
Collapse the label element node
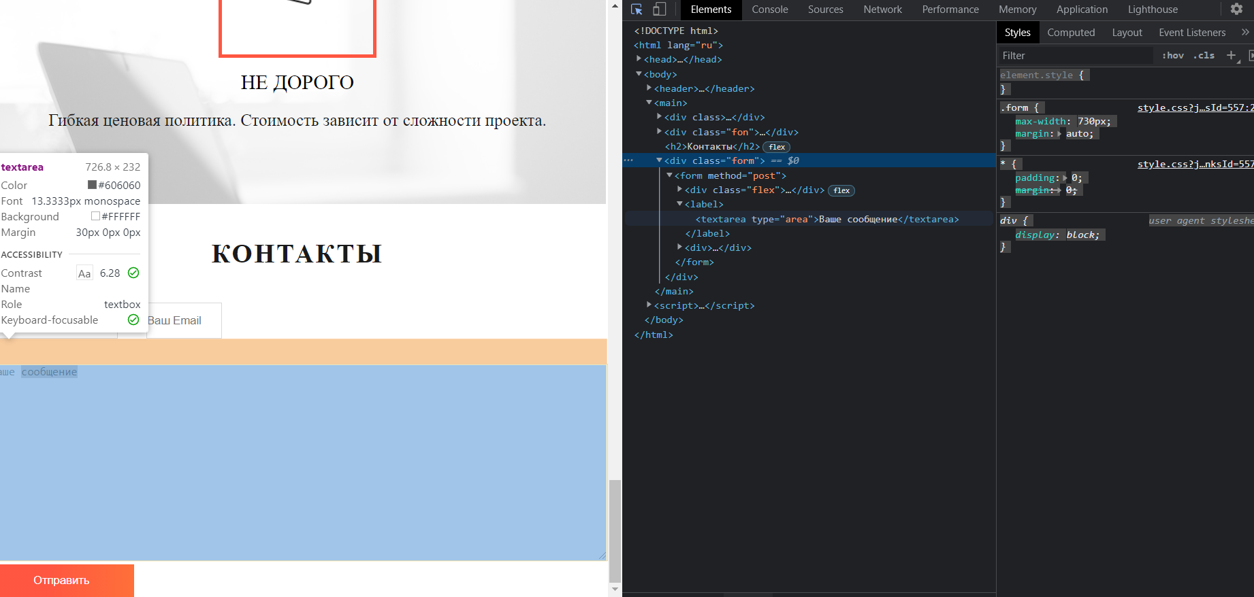coord(679,204)
